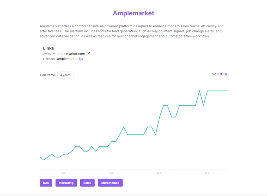The width and height of the screenshot is (267, 196).
Task: Open the amplemarket.com website link
Action: [71, 54]
